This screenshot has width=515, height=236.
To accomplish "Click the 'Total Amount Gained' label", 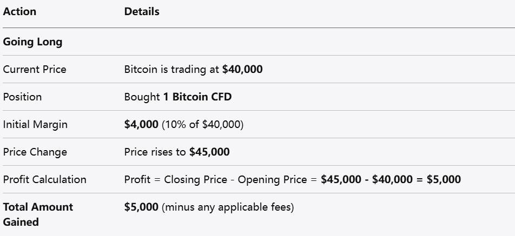I will [38, 214].
